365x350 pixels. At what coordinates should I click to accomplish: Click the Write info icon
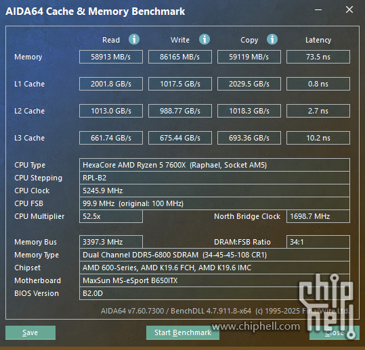coord(205,39)
